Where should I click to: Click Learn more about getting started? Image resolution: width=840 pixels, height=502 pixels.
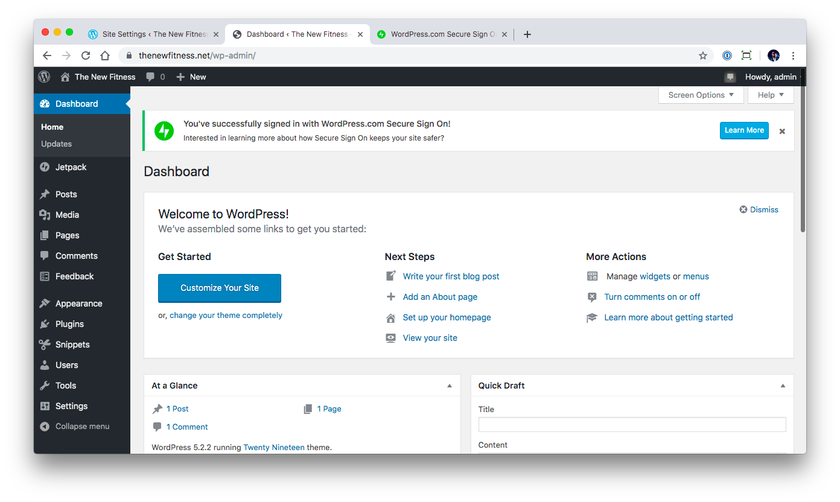[x=669, y=317]
